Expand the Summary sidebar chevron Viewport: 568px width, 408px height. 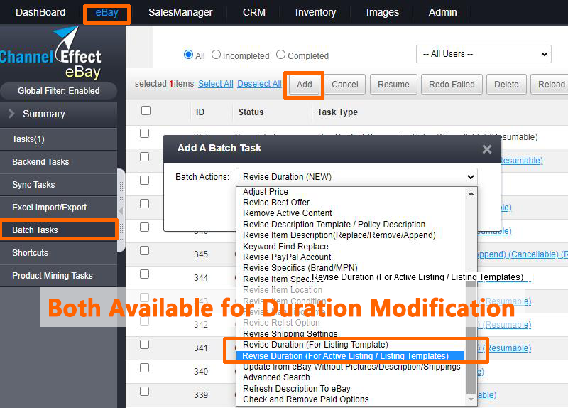(11, 114)
